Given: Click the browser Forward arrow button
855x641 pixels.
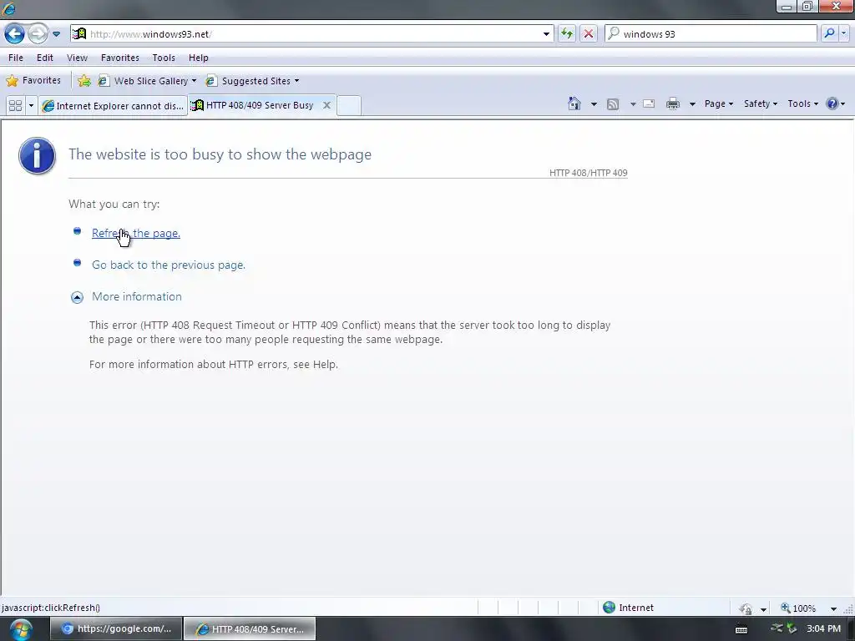Looking at the screenshot, I should tap(37, 33).
